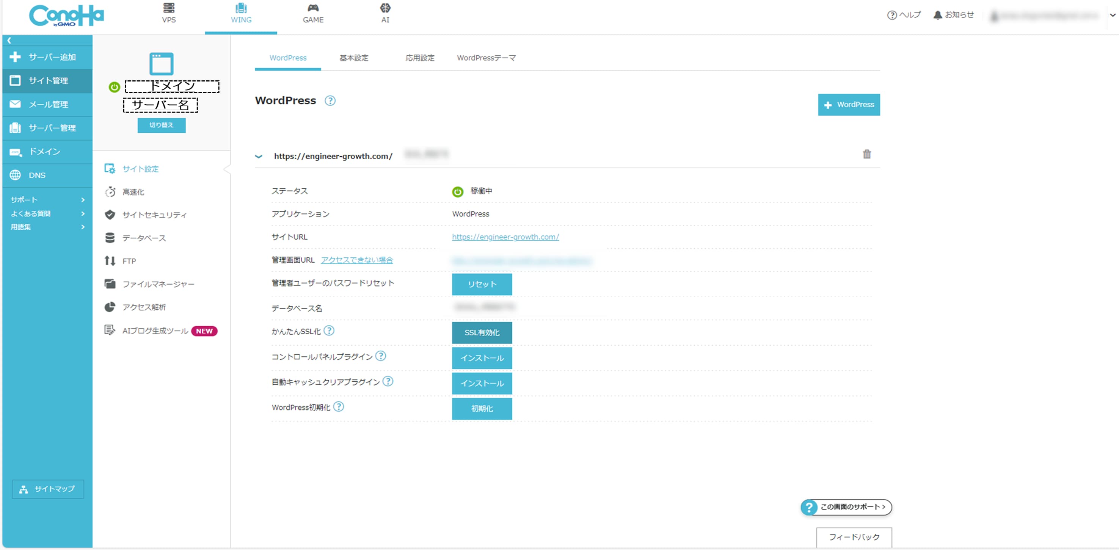Click the SSL有効化 button
Screen dimensions: 1119x550
tap(482, 332)
